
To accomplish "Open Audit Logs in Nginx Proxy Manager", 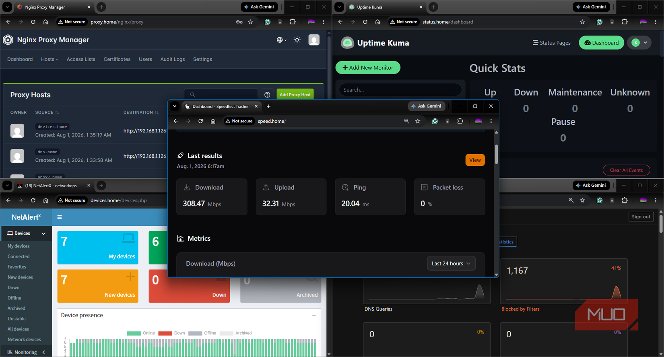I will click(173, 59).
